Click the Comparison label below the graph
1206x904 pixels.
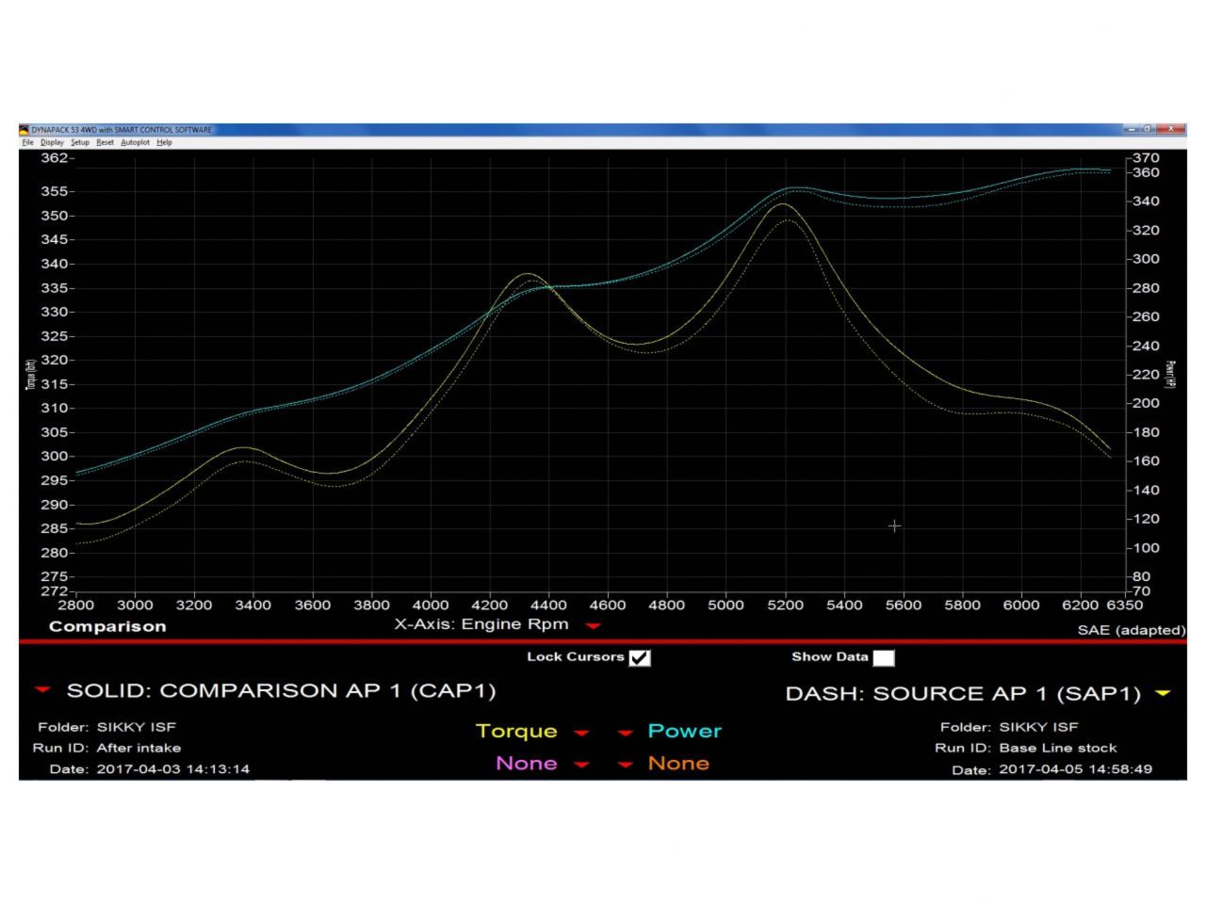(107, 626)
